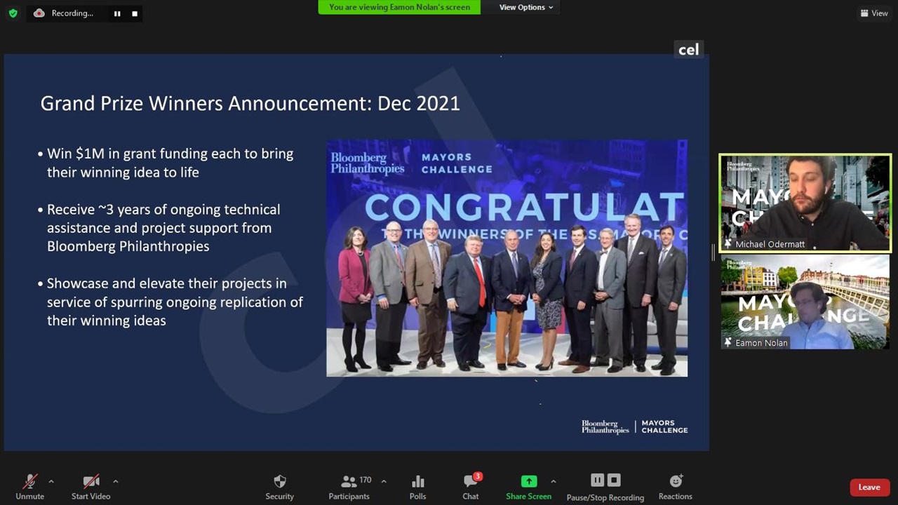Open the View Options dropdown

tap(525, 7)
